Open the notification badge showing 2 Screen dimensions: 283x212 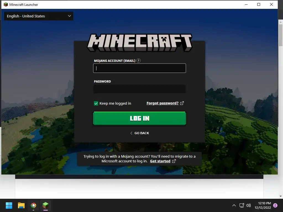coord(275,205)
